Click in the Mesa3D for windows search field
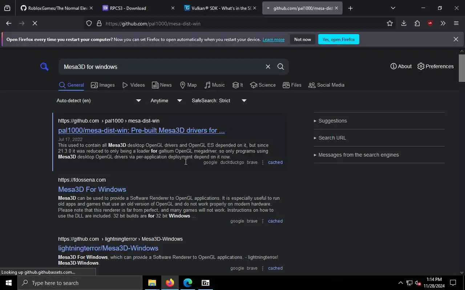The image size is (465, 290). point(162,67)
